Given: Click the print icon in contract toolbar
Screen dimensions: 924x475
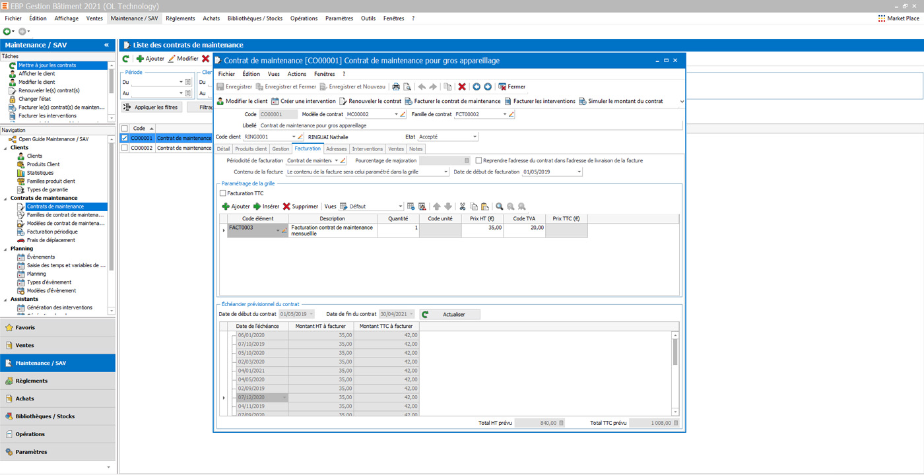Looking at the screenshot, I should (396, 87).
